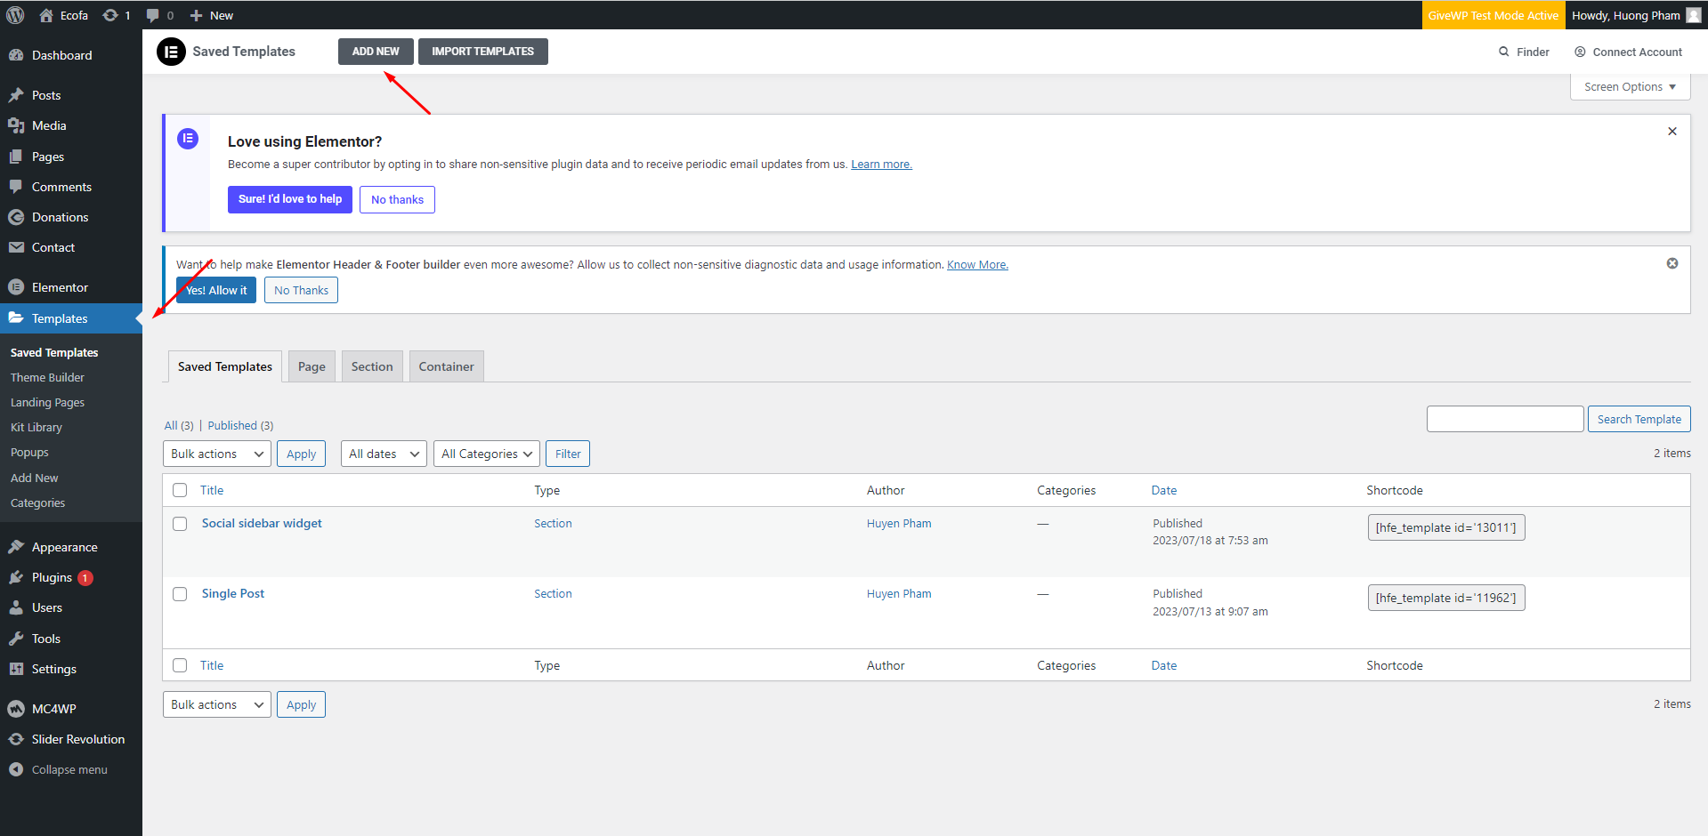This screenshot has height=836, width=1708.
Task: Open Slider Revolution from sidebar
Action: 77,739
